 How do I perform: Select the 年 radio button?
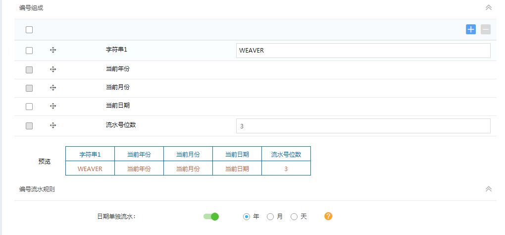247,217
